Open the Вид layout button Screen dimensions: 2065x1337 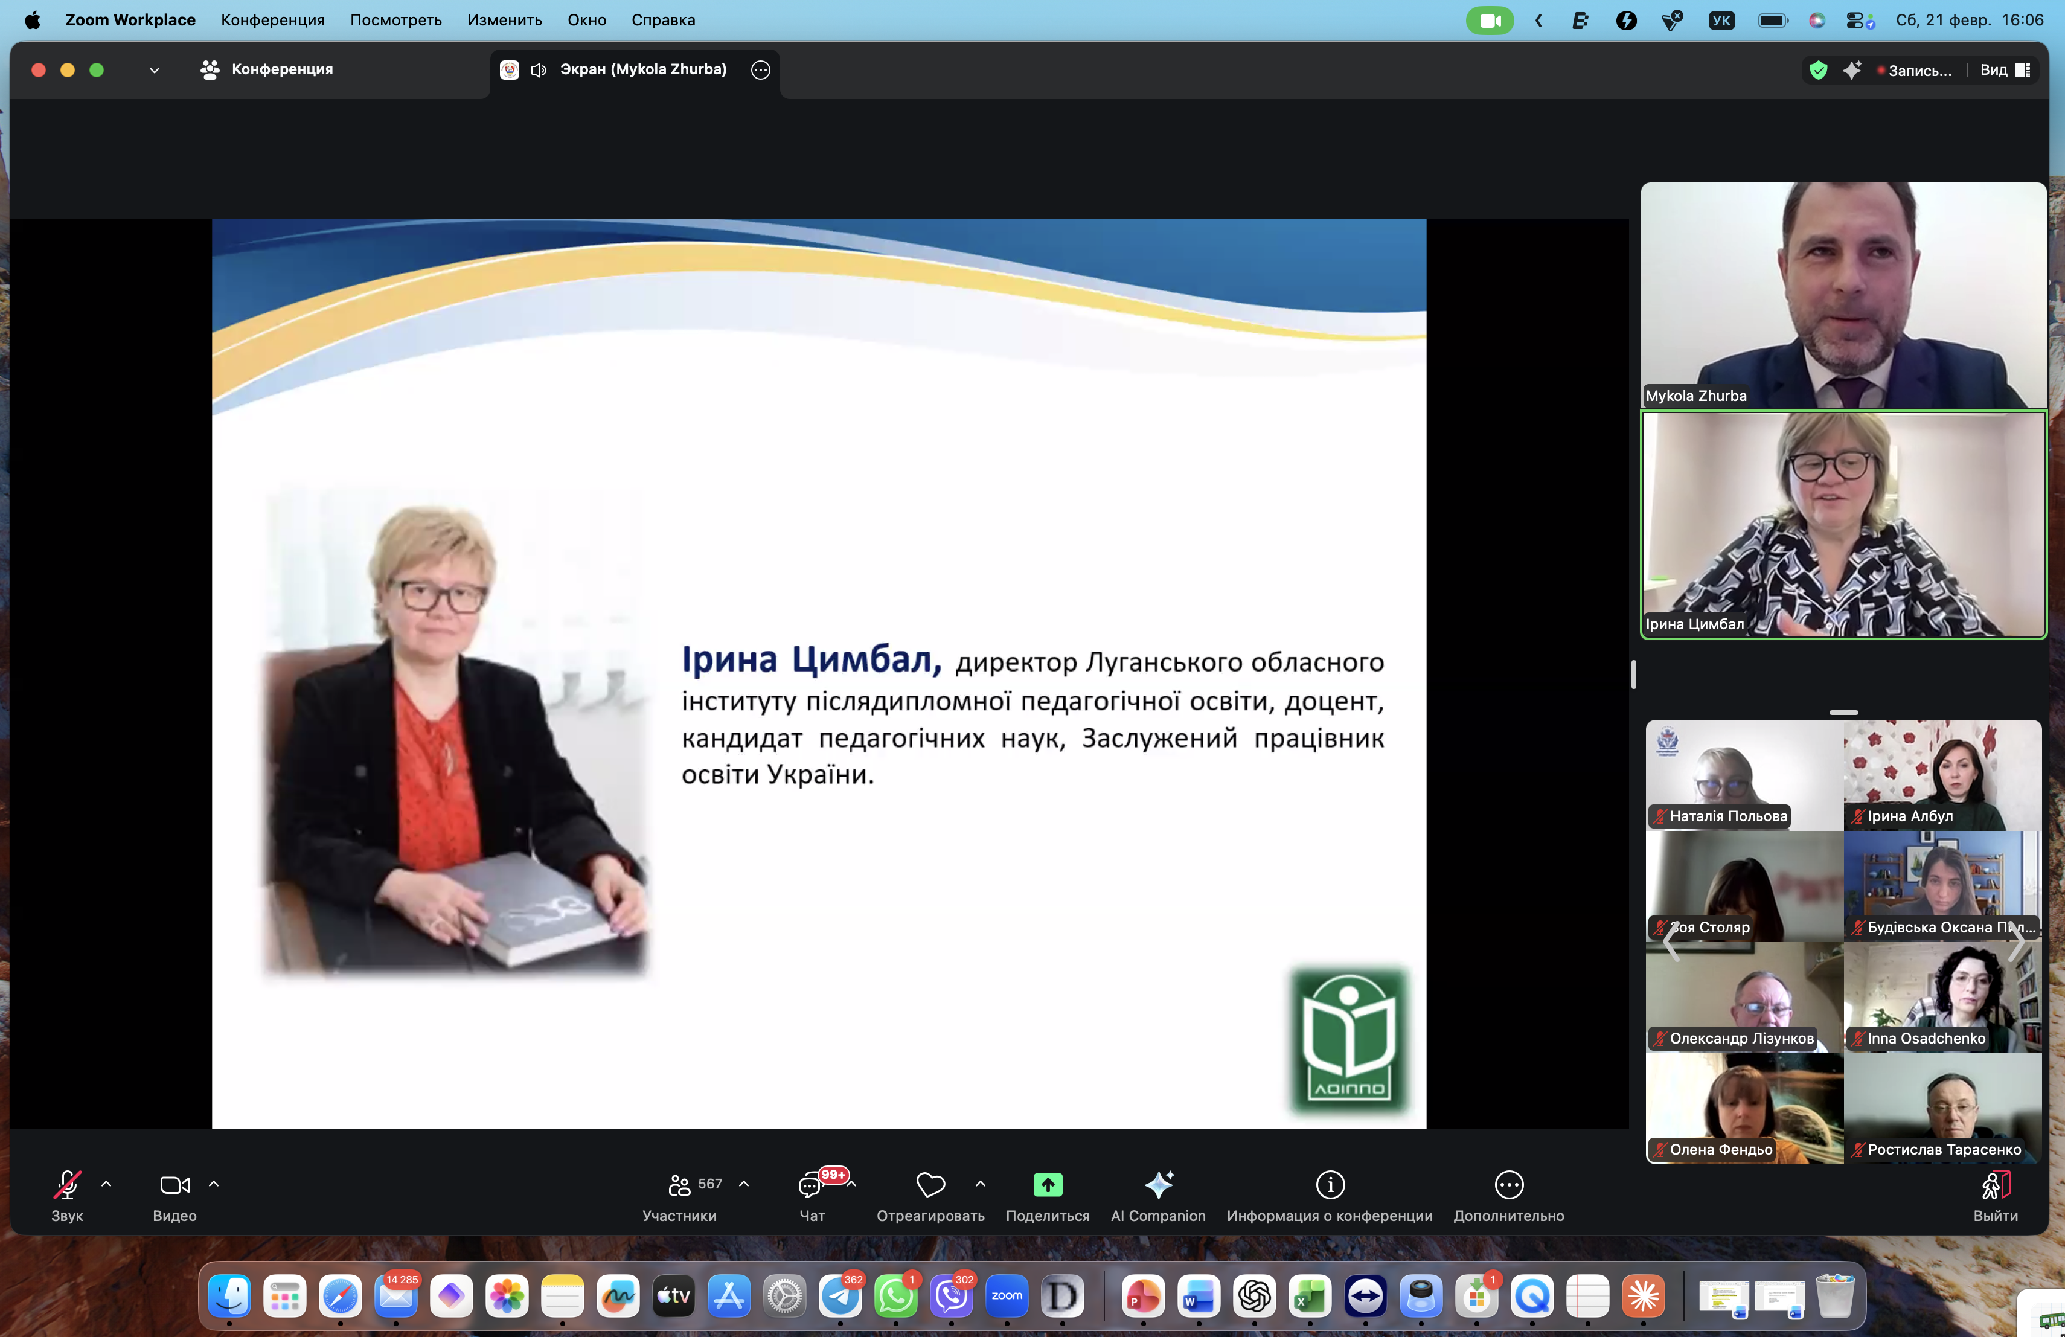tap(2003, 70)
